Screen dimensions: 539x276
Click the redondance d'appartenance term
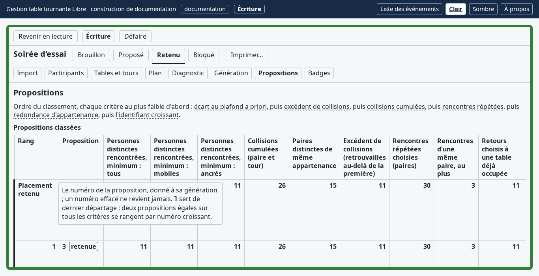pyautogui.click(x=56, y=115)
